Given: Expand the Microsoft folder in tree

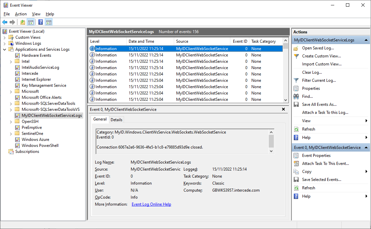Looking at the screenshot, I should pyautogui.click(x=11, y=91).
